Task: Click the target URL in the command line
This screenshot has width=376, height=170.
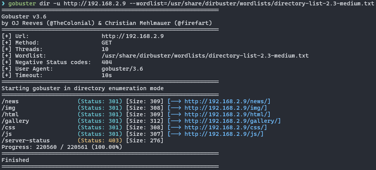Action: [95, 4]
